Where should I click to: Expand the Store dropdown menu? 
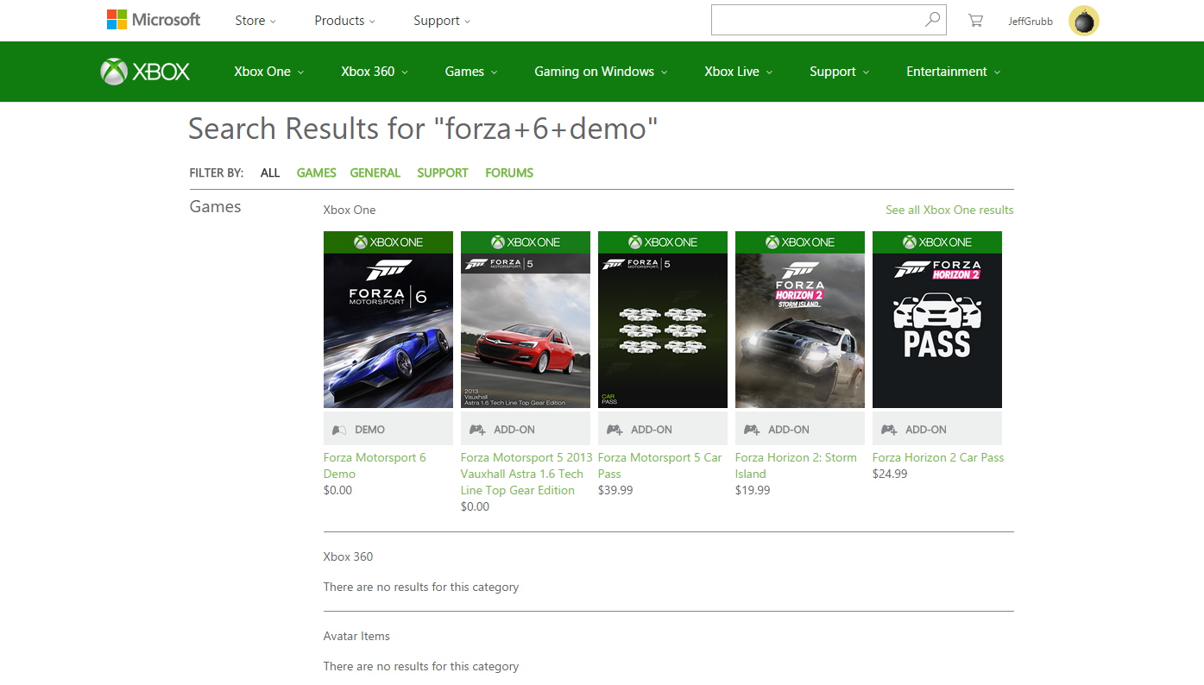click(x=255, y=21)
